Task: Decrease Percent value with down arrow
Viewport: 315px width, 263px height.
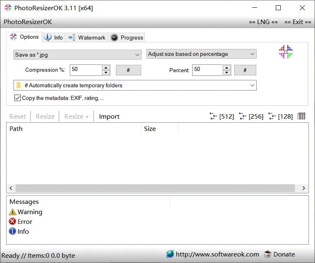Action: point(226,73)
